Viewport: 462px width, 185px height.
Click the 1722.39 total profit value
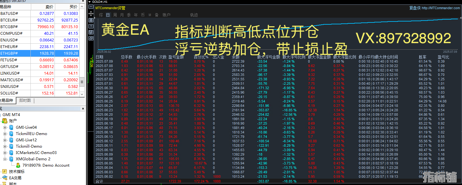pos(175,181)
